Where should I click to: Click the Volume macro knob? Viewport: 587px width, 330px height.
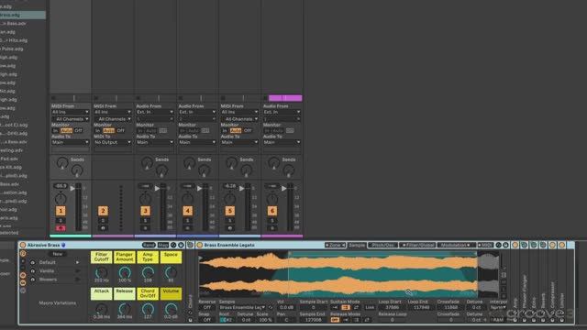tap(172, 309)
